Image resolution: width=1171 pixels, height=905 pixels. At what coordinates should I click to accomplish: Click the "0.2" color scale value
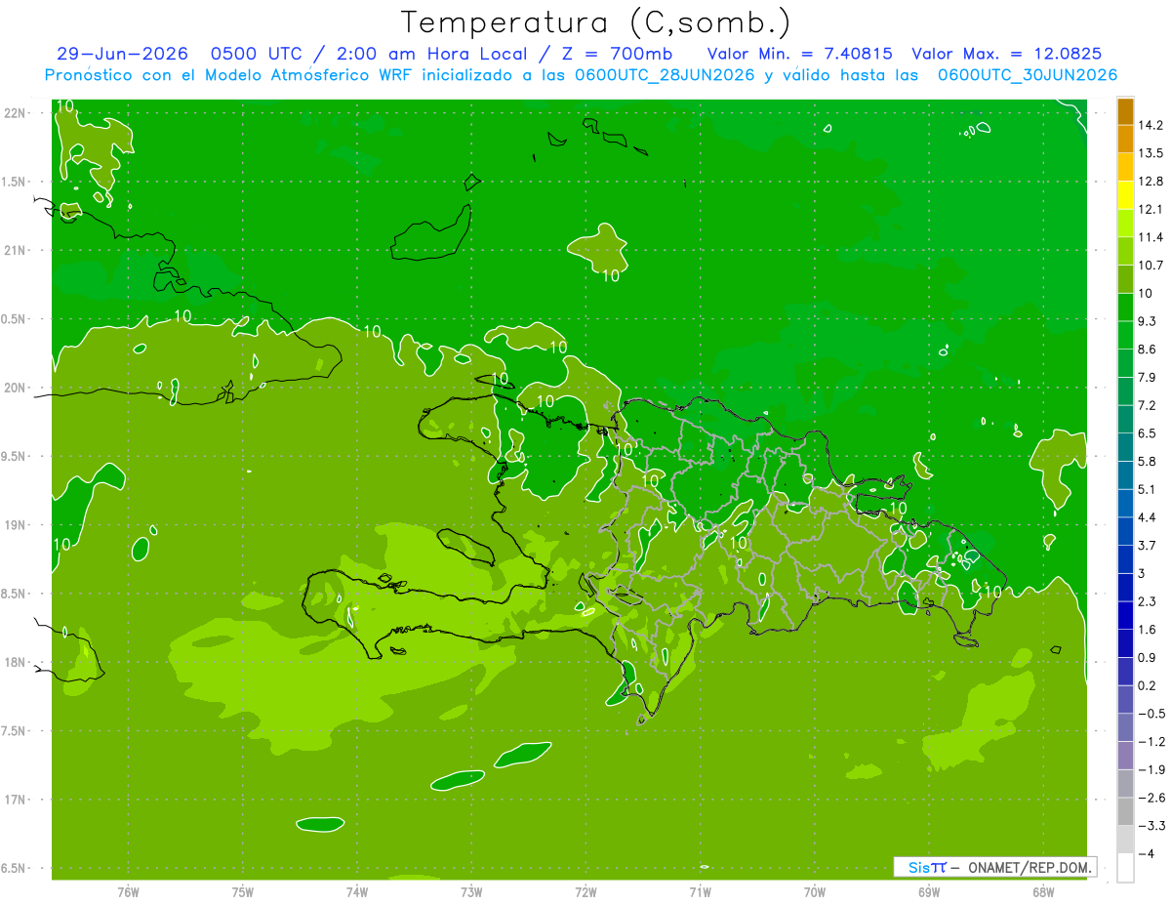(x=1148, y=686)
